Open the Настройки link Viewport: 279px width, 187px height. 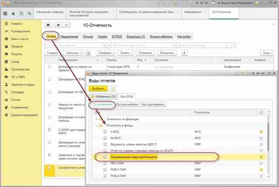click(x=184, y=37)
